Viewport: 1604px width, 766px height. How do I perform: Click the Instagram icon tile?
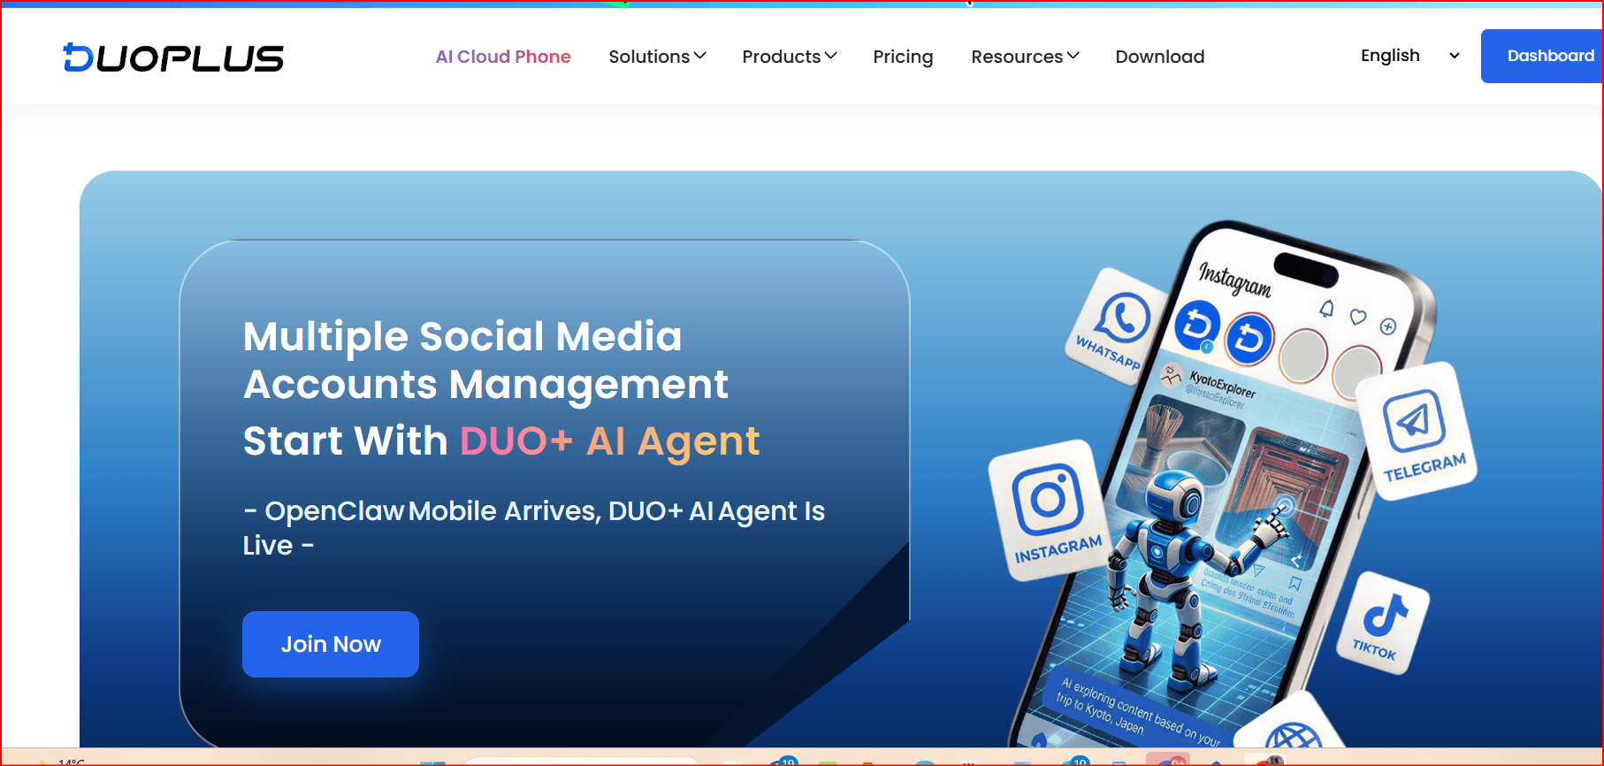pyautogui.click(x=1050, y=510)
